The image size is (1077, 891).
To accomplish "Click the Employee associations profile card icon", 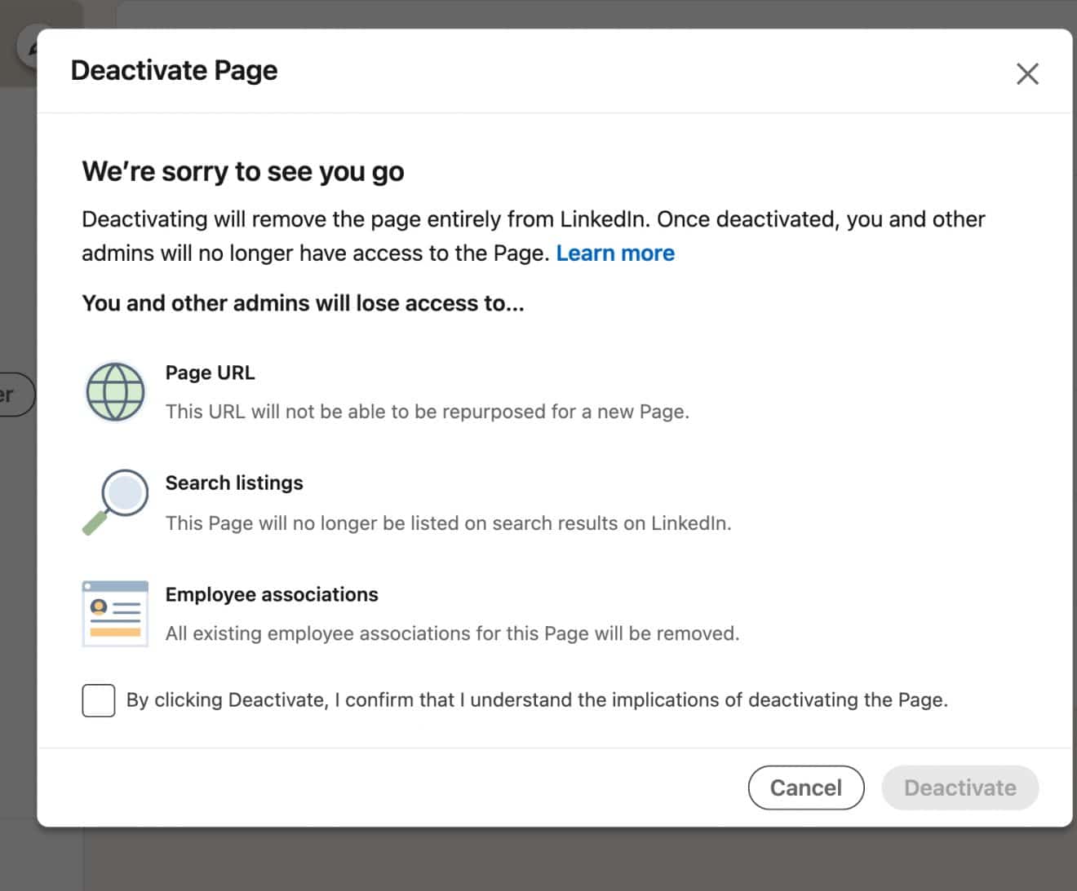I will (x=114, y=613).
